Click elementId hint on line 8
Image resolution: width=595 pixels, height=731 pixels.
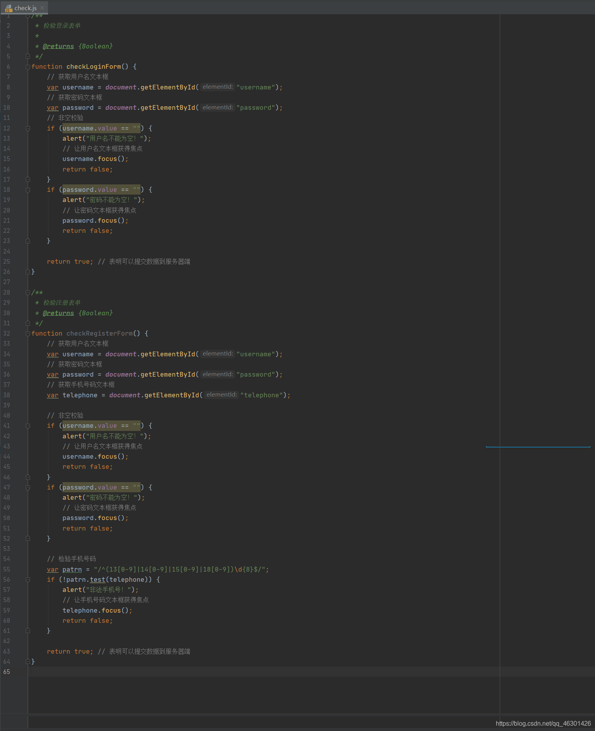coord(217,87)
